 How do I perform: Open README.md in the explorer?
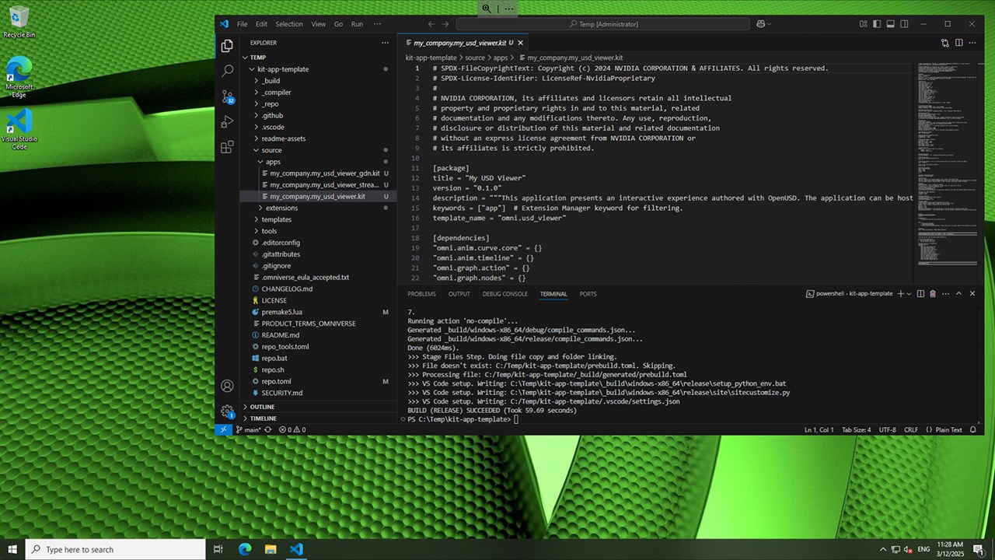pos(280,335)
